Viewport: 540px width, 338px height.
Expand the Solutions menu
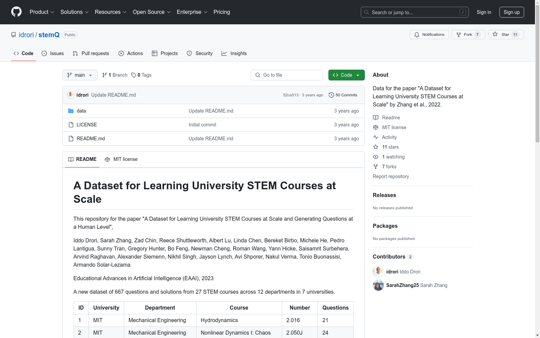point(75,12)
